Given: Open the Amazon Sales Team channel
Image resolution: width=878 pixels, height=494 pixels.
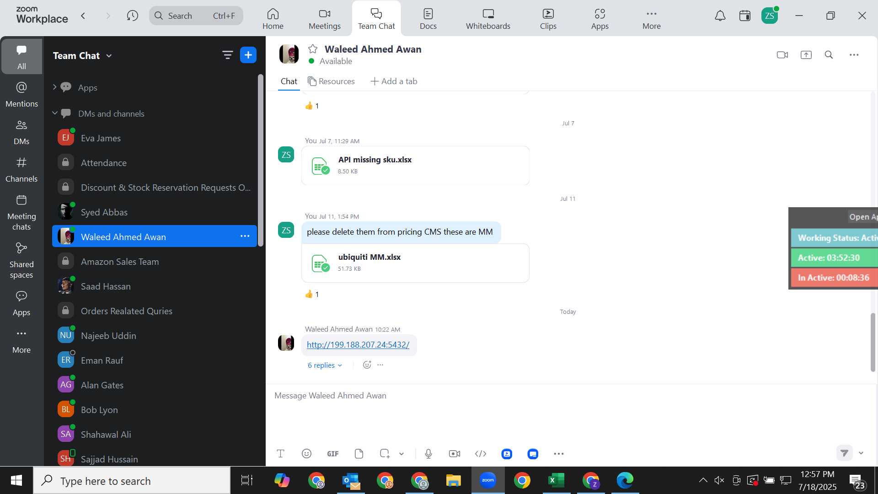Looking at the screenshot, I should coord(155,261).
